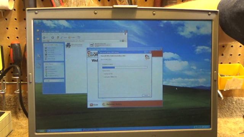Click Exit in the Office welcome window
244x137 pixels.
tap(94, 105)
